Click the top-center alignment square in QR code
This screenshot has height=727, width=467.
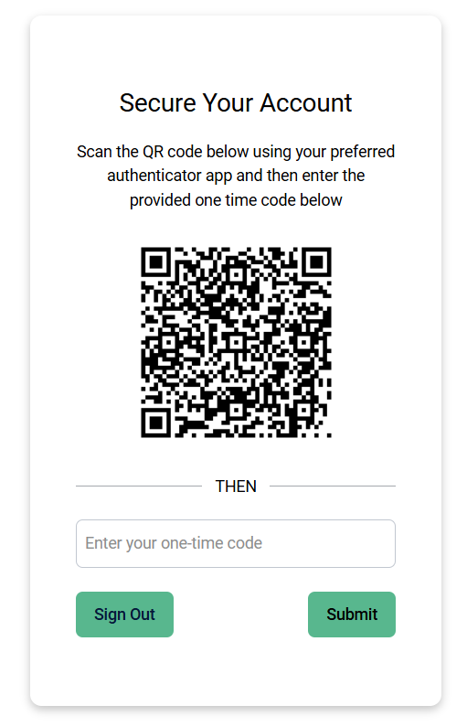237,274
